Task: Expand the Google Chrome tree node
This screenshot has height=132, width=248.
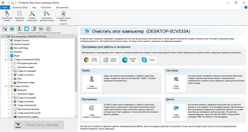Action: coord(5,40)
